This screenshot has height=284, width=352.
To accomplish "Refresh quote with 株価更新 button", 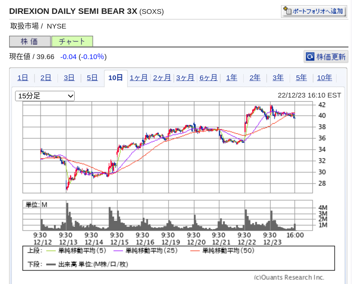I will tap(326, 57).
